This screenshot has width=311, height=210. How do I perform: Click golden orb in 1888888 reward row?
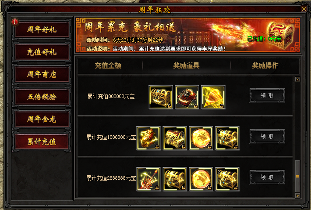201,138
